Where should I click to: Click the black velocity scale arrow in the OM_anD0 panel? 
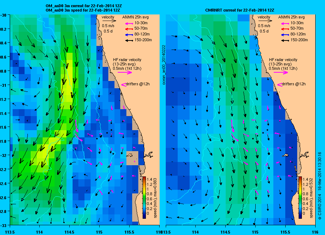tap(109, 21)
